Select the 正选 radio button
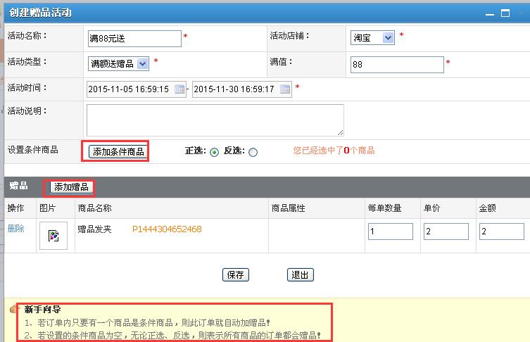 tap(214, 151)
